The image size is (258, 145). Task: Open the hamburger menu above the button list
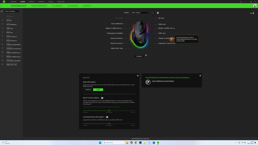pyautogui.click(x=2, y=11)
